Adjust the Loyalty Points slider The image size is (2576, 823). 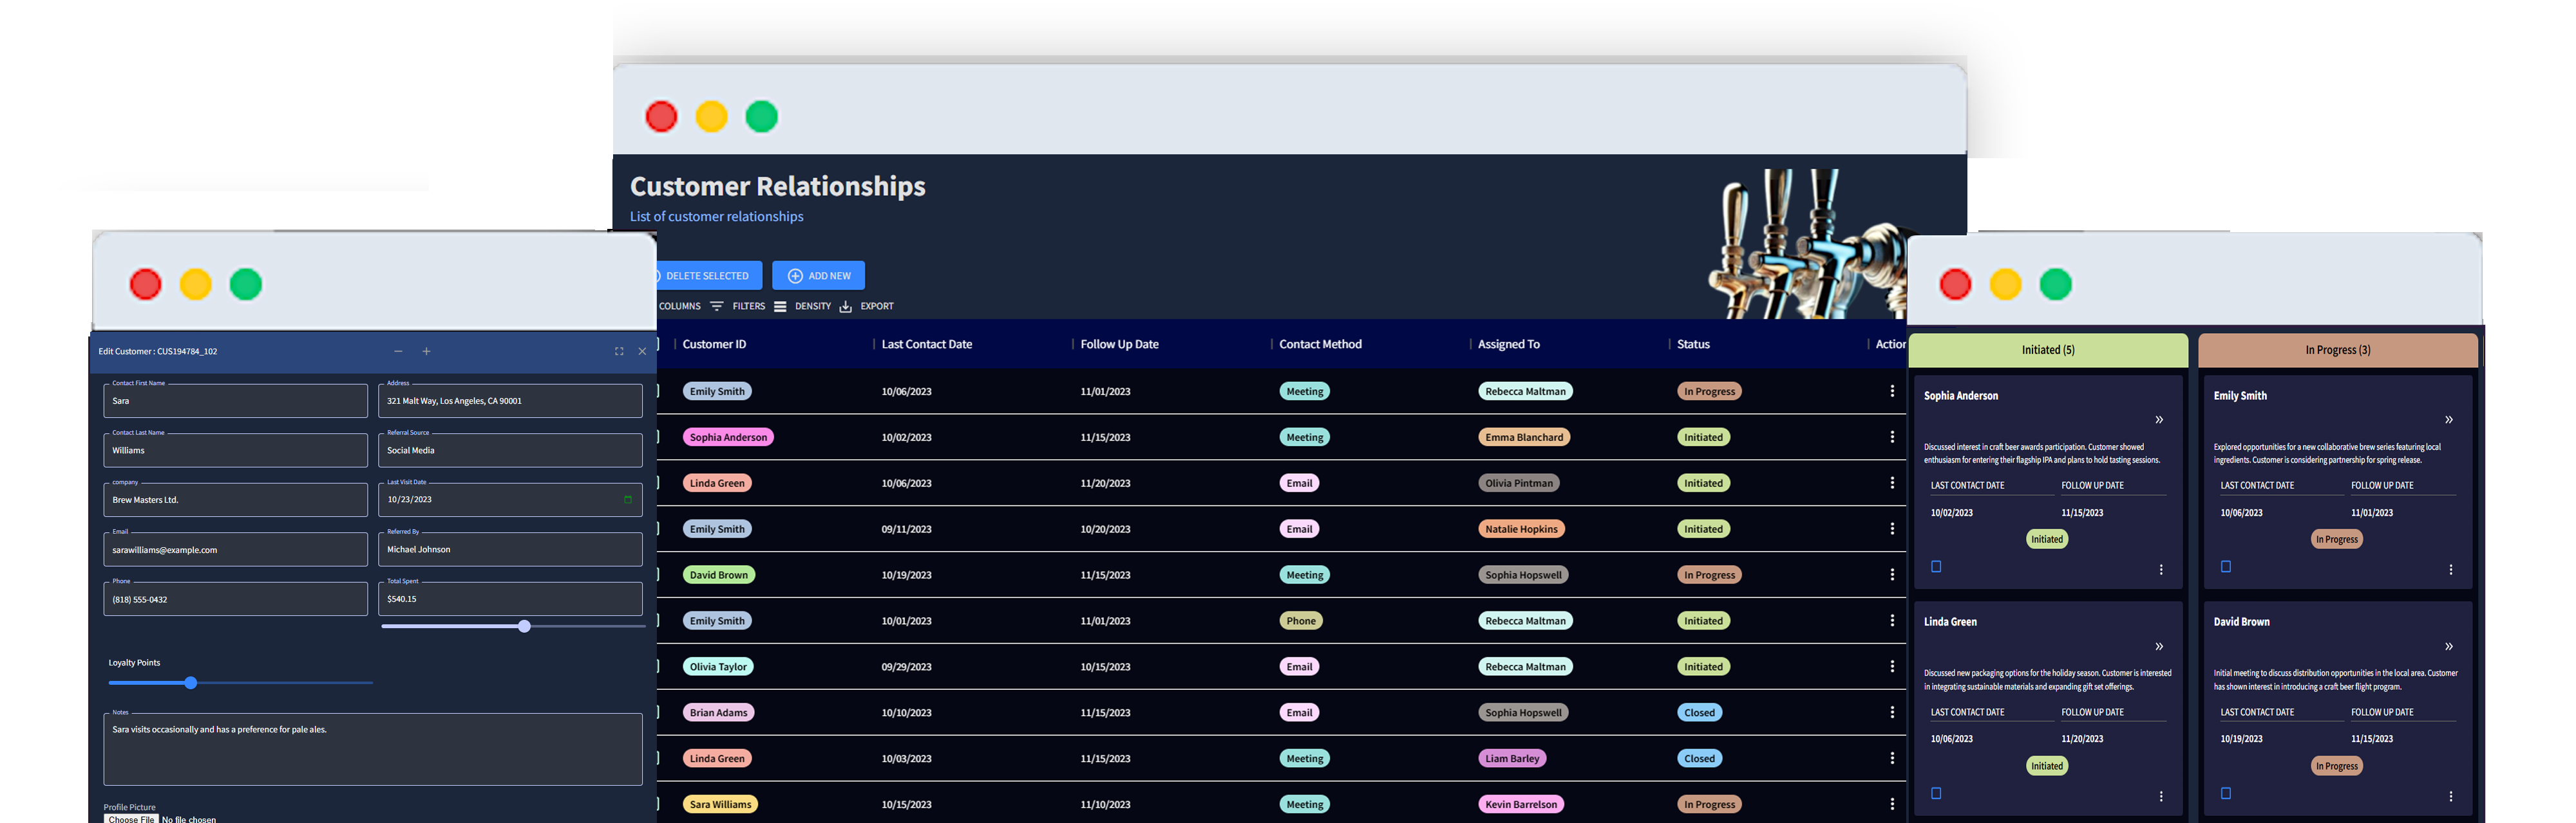190,683
